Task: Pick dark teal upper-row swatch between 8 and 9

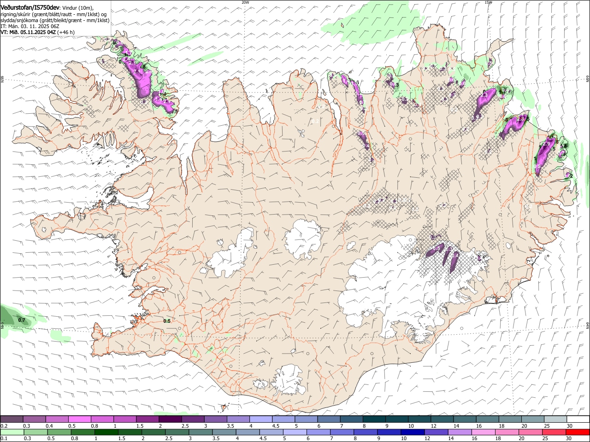Action: pos(374,419)
